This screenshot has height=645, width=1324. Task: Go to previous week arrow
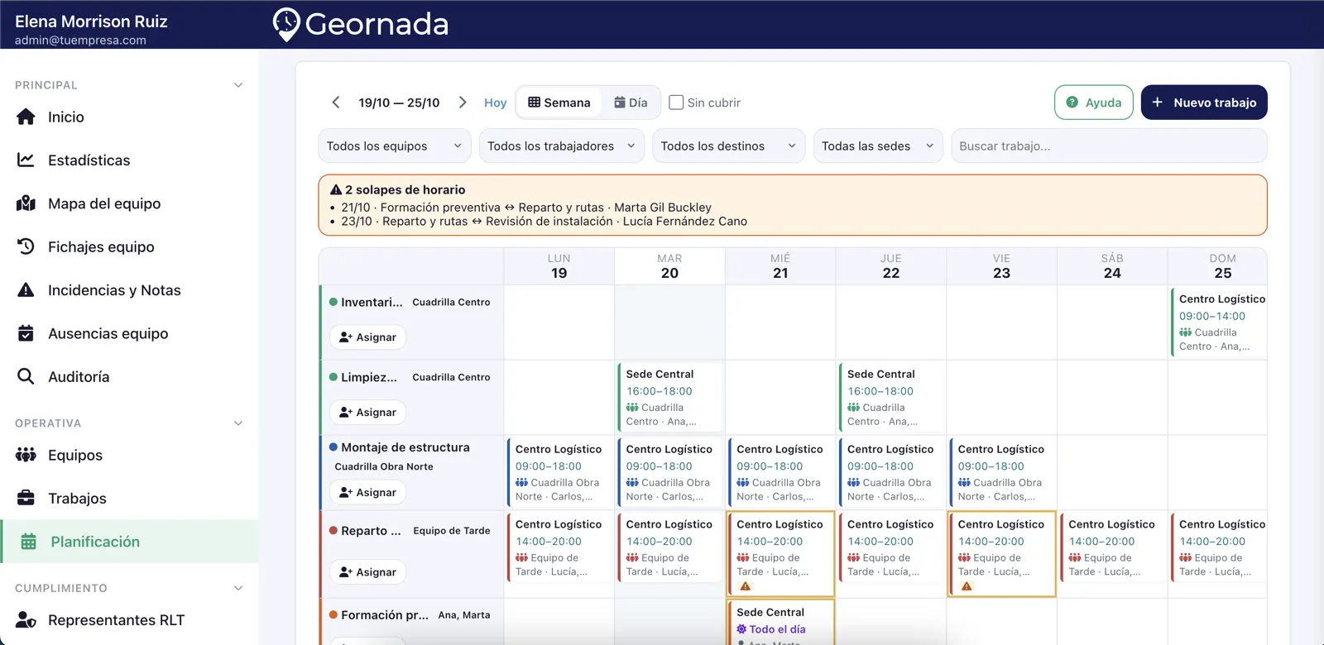336,103
